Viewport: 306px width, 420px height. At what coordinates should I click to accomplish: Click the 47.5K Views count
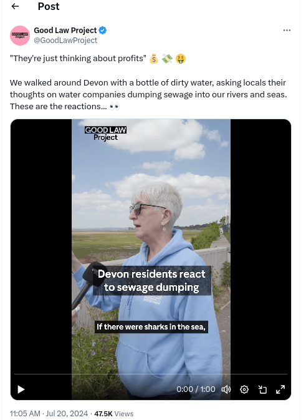pyautogui.click(x=113, y=414)
